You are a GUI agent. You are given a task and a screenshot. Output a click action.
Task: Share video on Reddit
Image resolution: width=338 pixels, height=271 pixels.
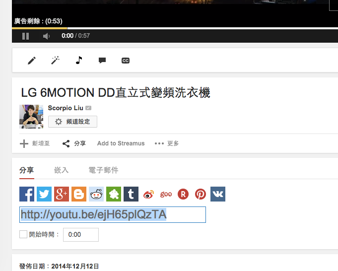click(96, 194)
